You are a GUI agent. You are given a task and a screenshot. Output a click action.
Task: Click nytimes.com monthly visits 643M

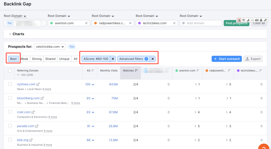click(x=113, y=84)
